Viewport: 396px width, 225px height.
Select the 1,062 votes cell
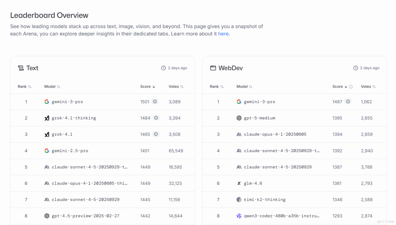click(x=366, y=102)
